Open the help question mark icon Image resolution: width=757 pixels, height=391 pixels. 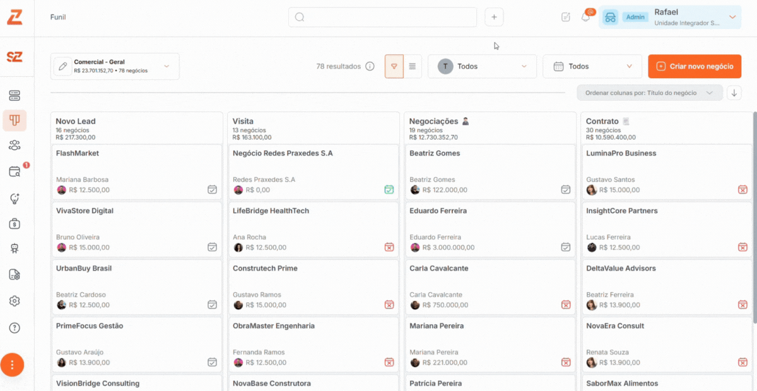pos(15,328)
